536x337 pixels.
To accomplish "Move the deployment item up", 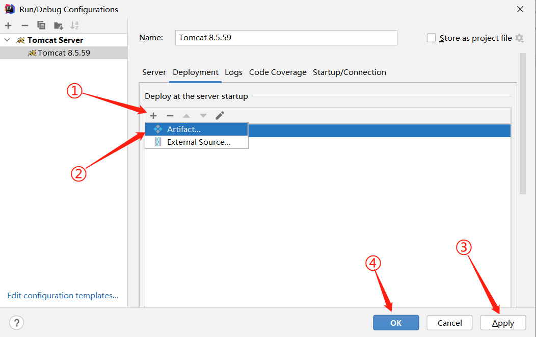I will [186, 116].
